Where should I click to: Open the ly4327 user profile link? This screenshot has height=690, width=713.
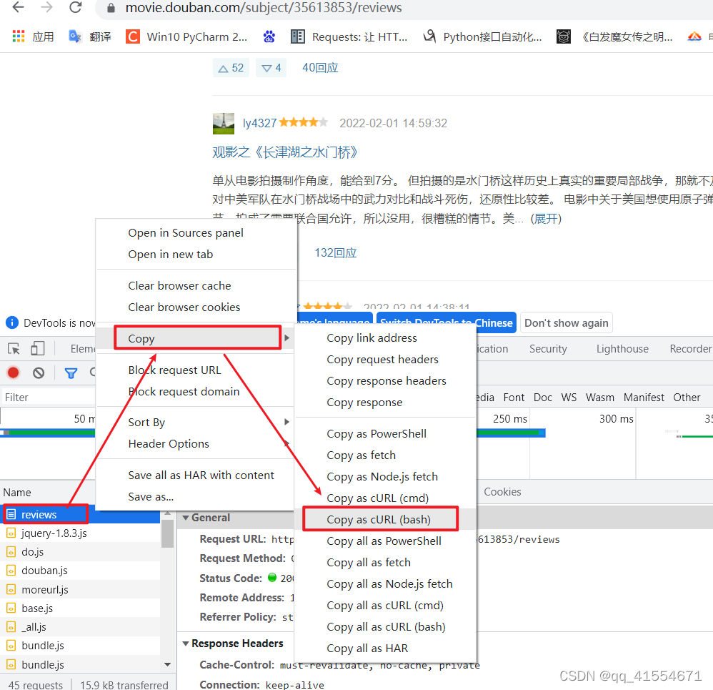click(259, 124)
